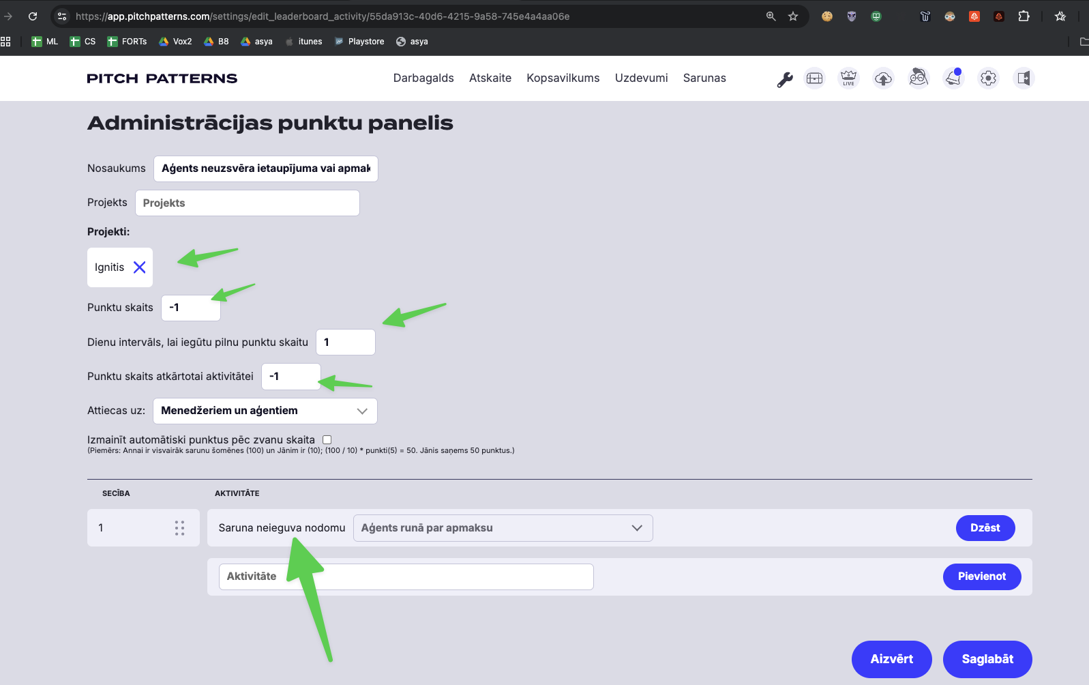Click the cloud upload icon
This screenshot has width=1089, height=685.
tap(883, 78)
